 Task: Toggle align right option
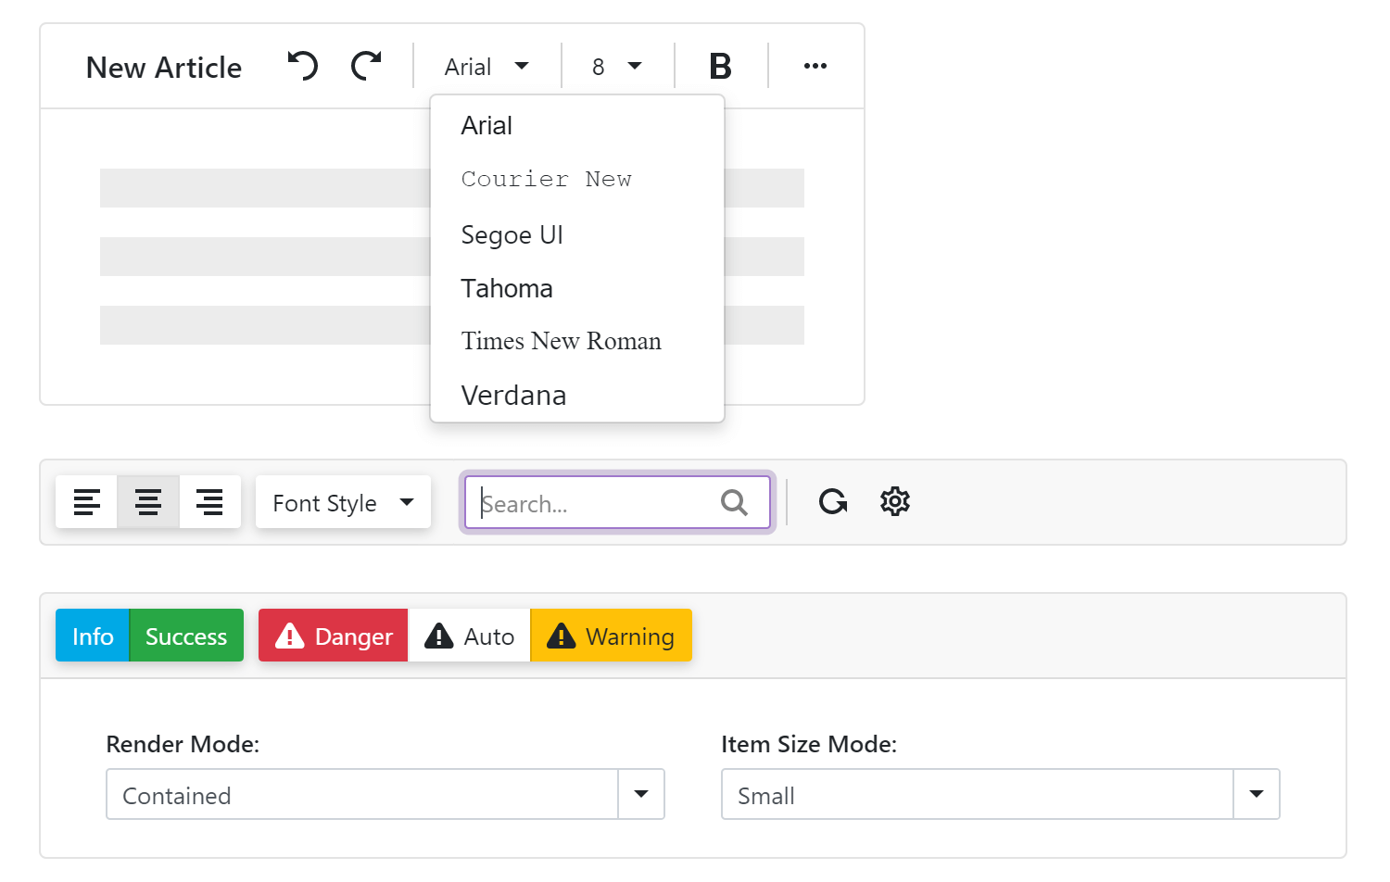pyautogui.click(x=209, y=502)
